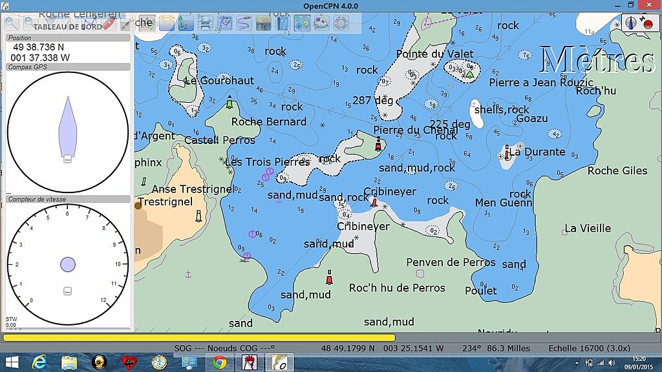
Task: Open the About OpenCPN help icon
Action: point(283,23)
